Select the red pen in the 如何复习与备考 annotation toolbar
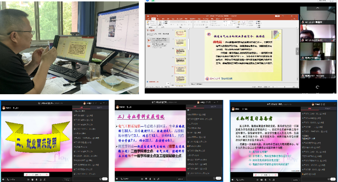338x182 pixels. [x=256, y=174]
